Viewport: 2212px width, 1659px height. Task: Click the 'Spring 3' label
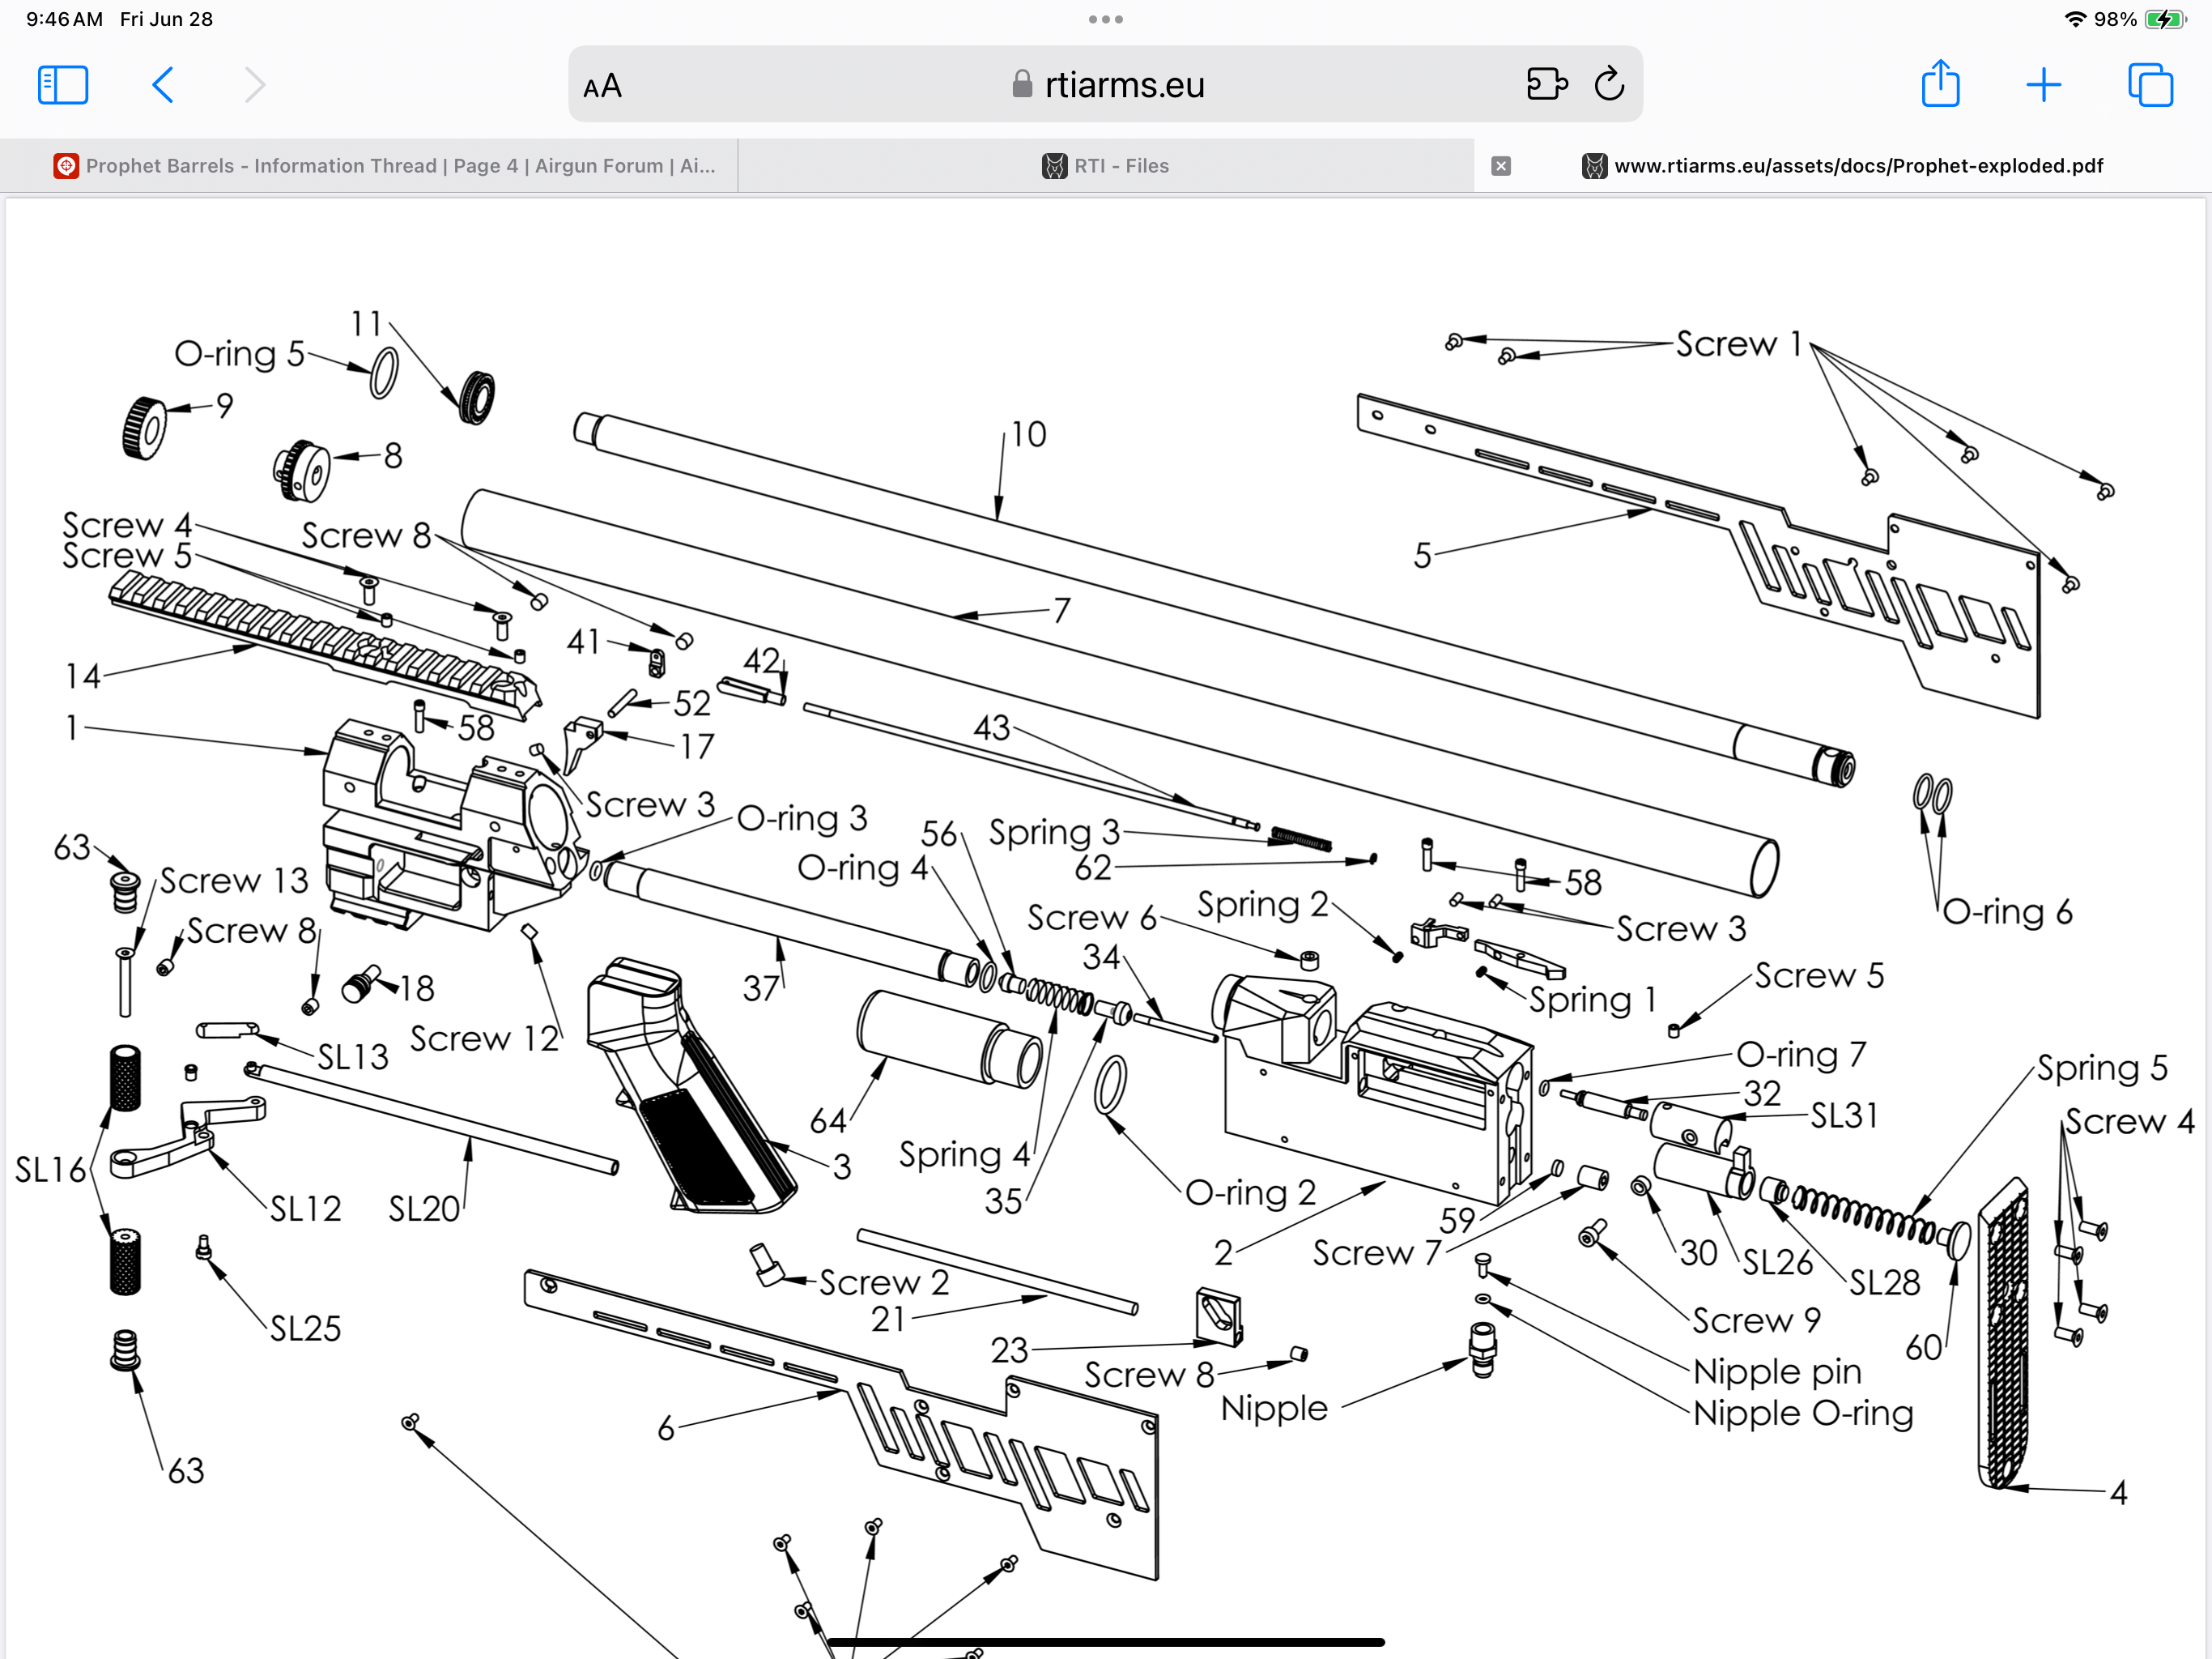tap(1054, 833)
